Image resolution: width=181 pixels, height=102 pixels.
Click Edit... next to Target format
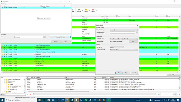click(133, 41)
